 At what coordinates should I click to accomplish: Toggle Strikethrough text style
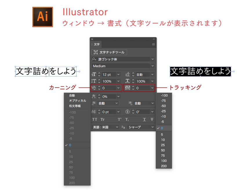tap(152, 119)
